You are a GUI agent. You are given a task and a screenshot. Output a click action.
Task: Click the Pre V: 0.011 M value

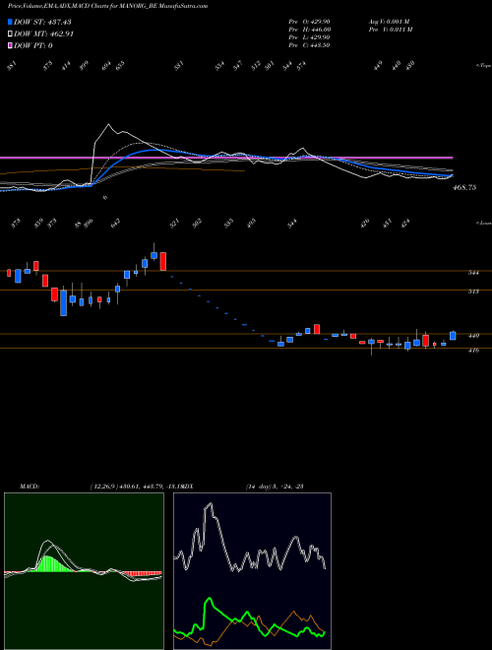[x=390, y=30]
